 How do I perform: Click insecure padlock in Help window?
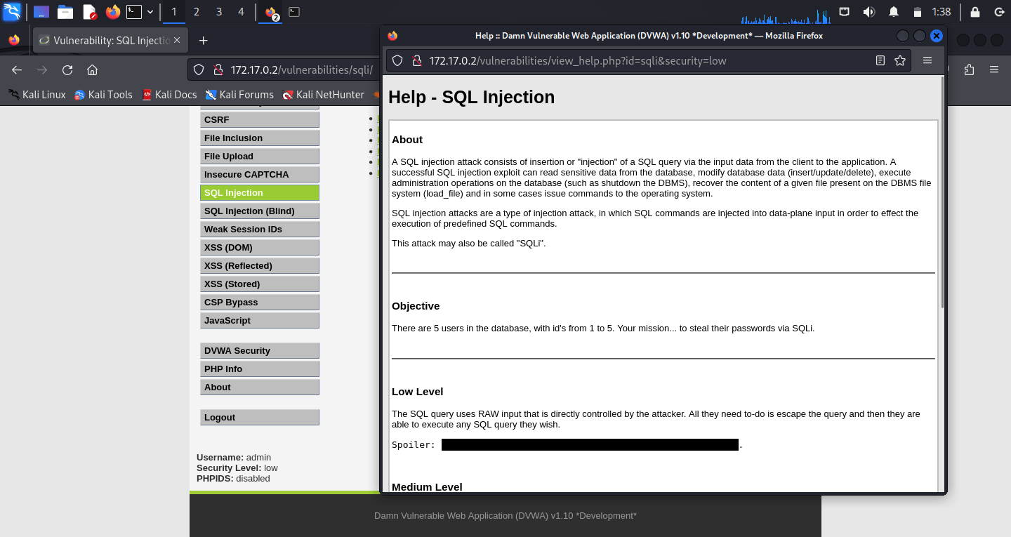416,60
